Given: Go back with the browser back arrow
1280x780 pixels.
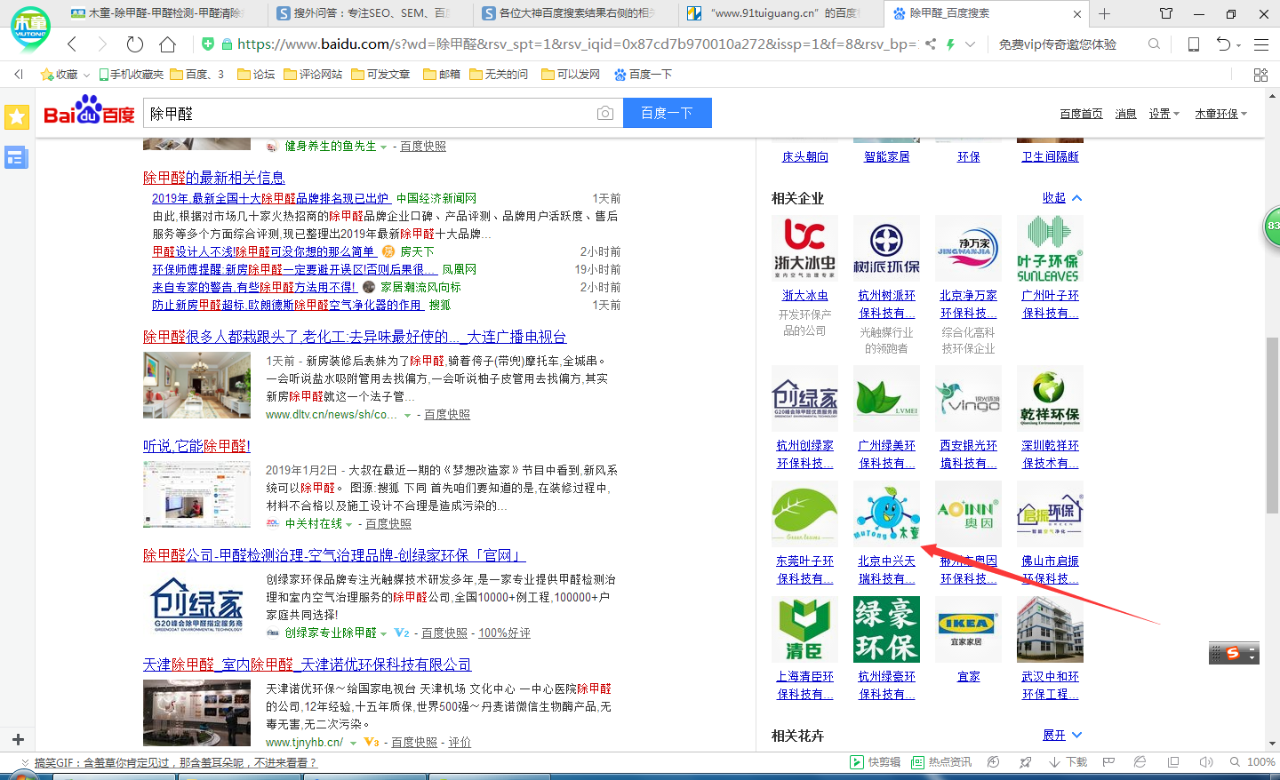Looking at the screenshot, I should coord(72,44).
